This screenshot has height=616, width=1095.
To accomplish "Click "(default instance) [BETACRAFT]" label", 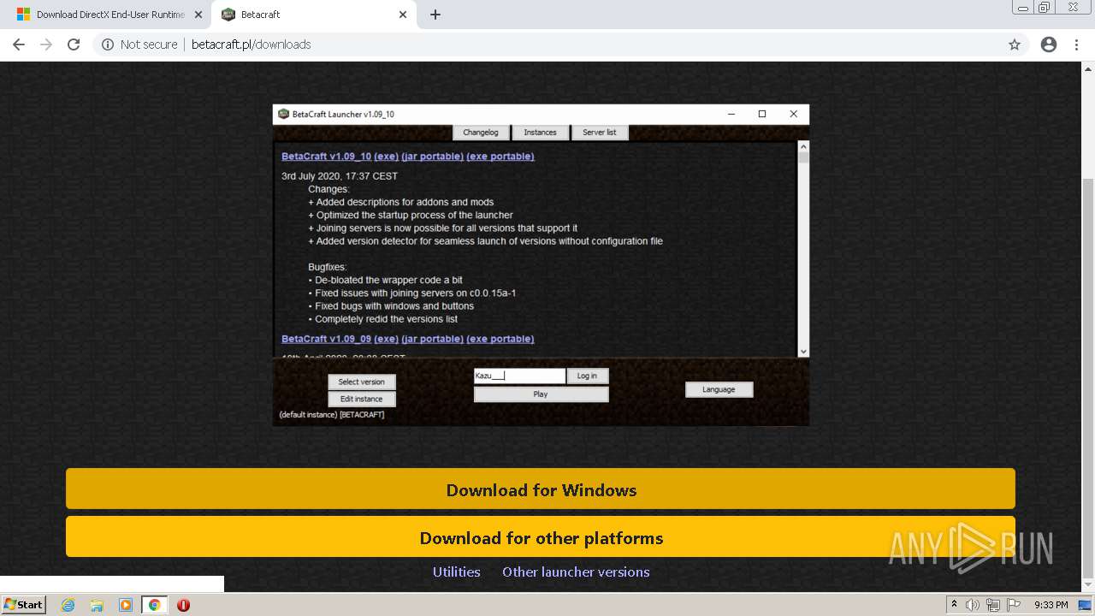I will click(332, 415).
